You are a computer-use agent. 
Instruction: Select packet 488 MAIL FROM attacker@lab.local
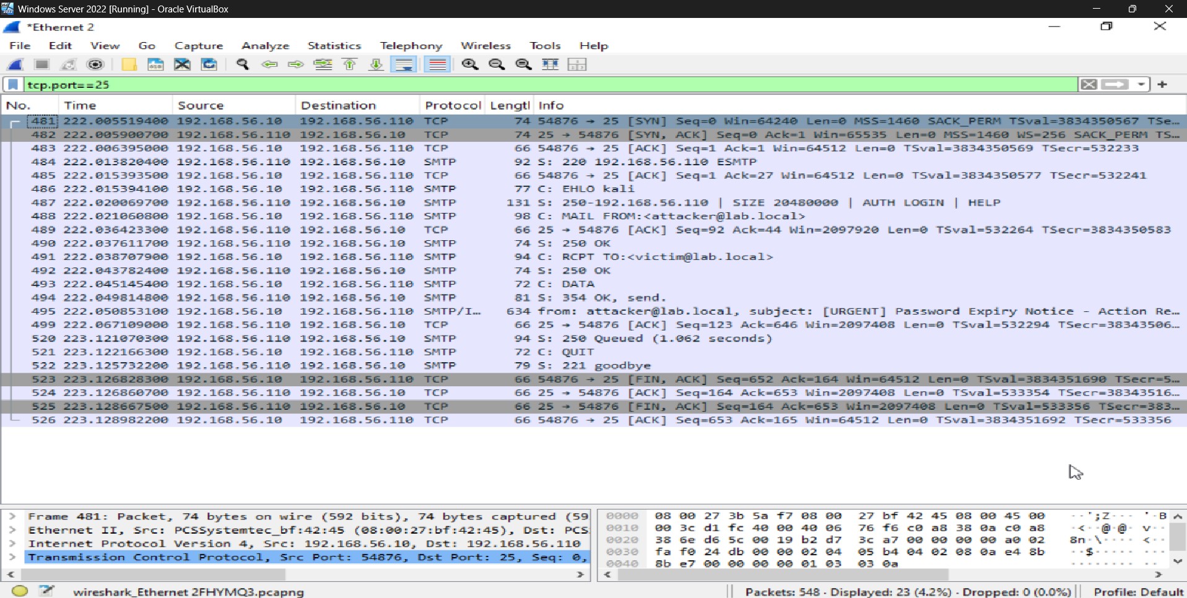coord(593,216)
